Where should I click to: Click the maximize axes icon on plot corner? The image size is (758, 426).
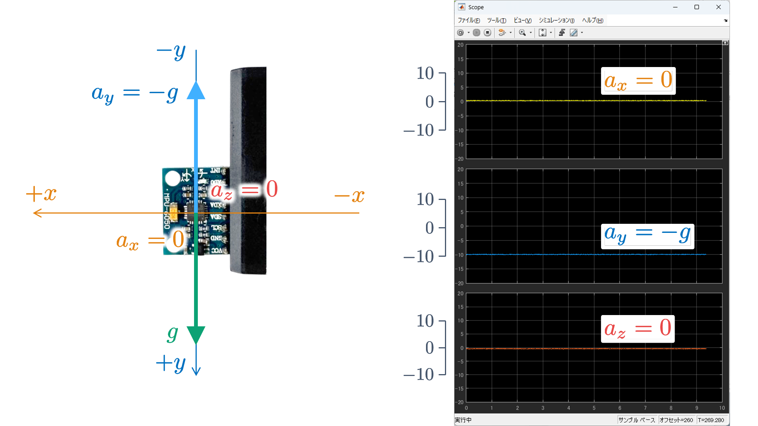click(725, 43)
